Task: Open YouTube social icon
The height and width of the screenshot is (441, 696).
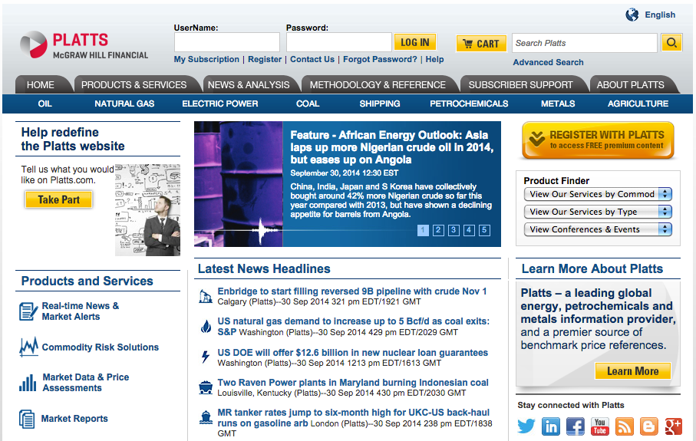Action: pos(599,426)
